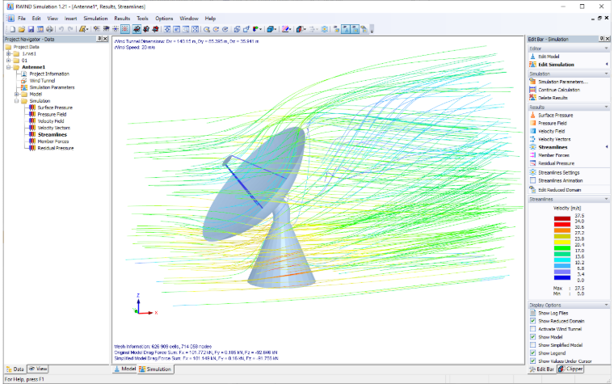Expand the Model folder node
The height and width of the screenshot is (384, 614).
coord(16,94)
